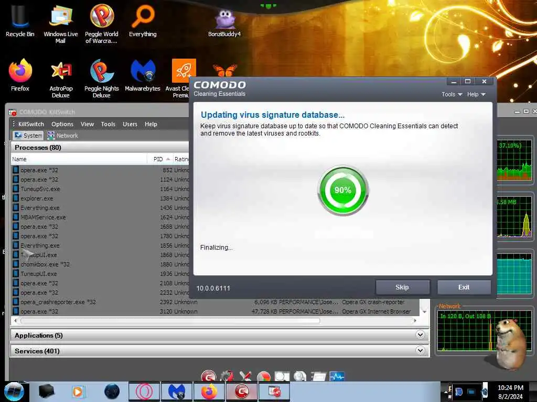The image size is (537, 402).
Task: Click the crossed tools icon in KillSwitch bottom toolbar
Action: pos(245,376)
